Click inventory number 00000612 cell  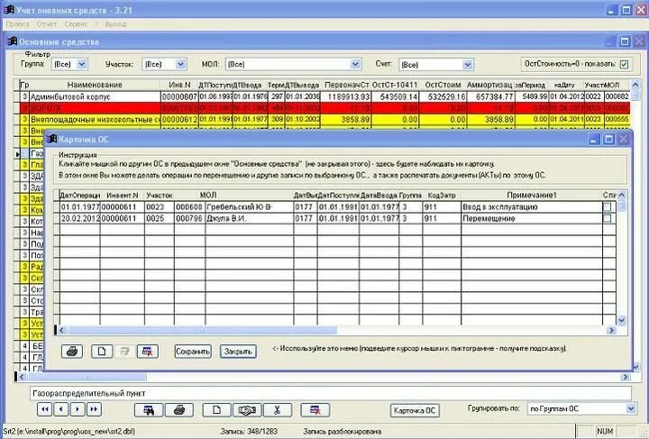(x=179, y=120)
